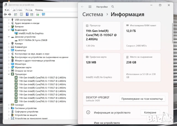This screenshot has height=126, width=177.
Task: Click the DESKTOP-VPEQBQT computer name text
Action: click(98, 97)
